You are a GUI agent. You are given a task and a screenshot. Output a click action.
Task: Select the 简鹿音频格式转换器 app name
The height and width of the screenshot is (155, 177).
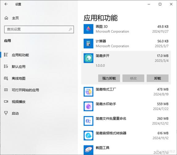(111, 133)
